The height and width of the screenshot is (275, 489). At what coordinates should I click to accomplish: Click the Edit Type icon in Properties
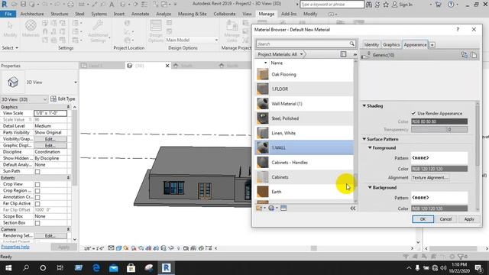coord(53,99)
